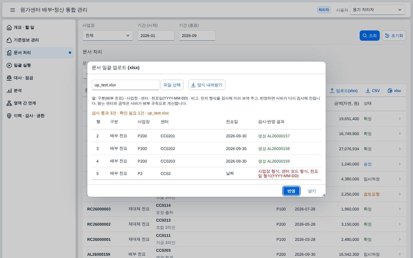Click the home icon beside 개요 · 할 일
413x258 pixels.
coord(9,28)
